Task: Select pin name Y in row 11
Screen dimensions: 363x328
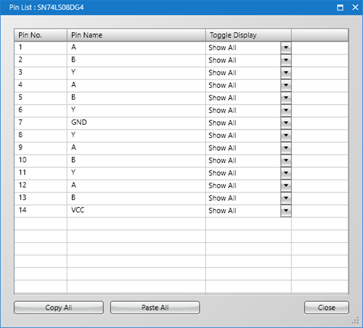Action: (x=136, y=173)
